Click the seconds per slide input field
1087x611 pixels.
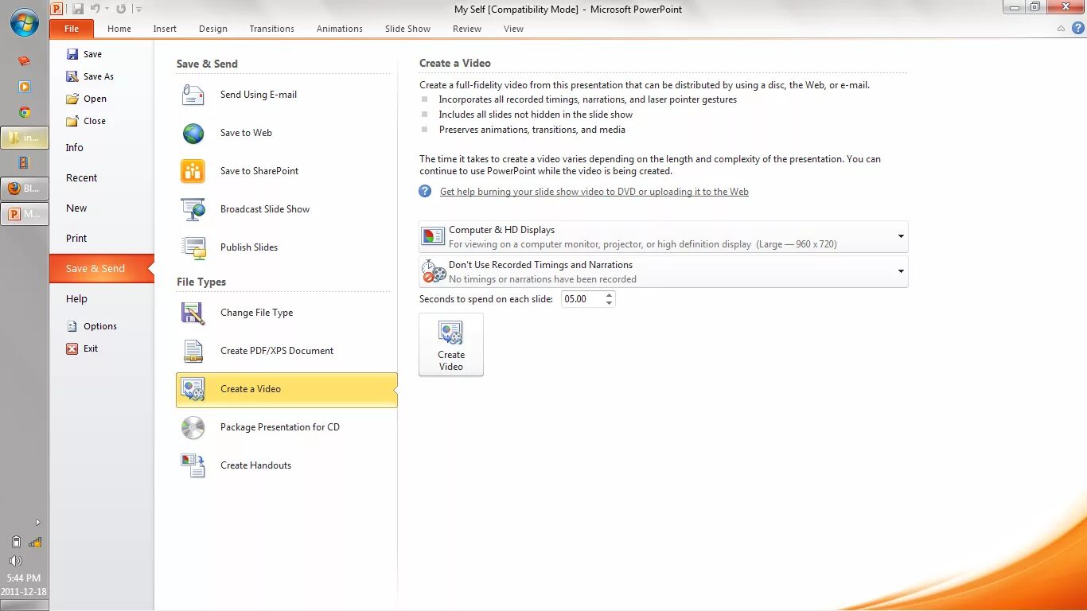pyautogui.click(x=582, y=299)
